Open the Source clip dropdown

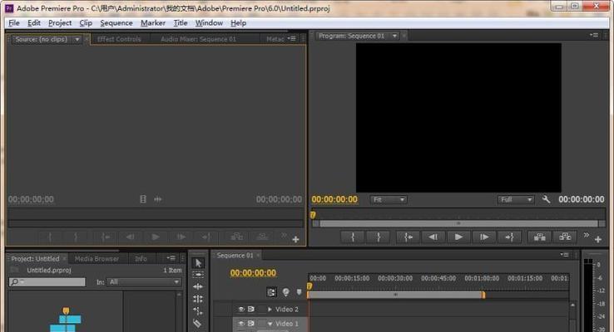tap(77, 40)
